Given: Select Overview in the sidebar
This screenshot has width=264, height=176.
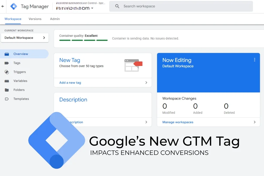Looking at the screenshot, I should [24, 54].
